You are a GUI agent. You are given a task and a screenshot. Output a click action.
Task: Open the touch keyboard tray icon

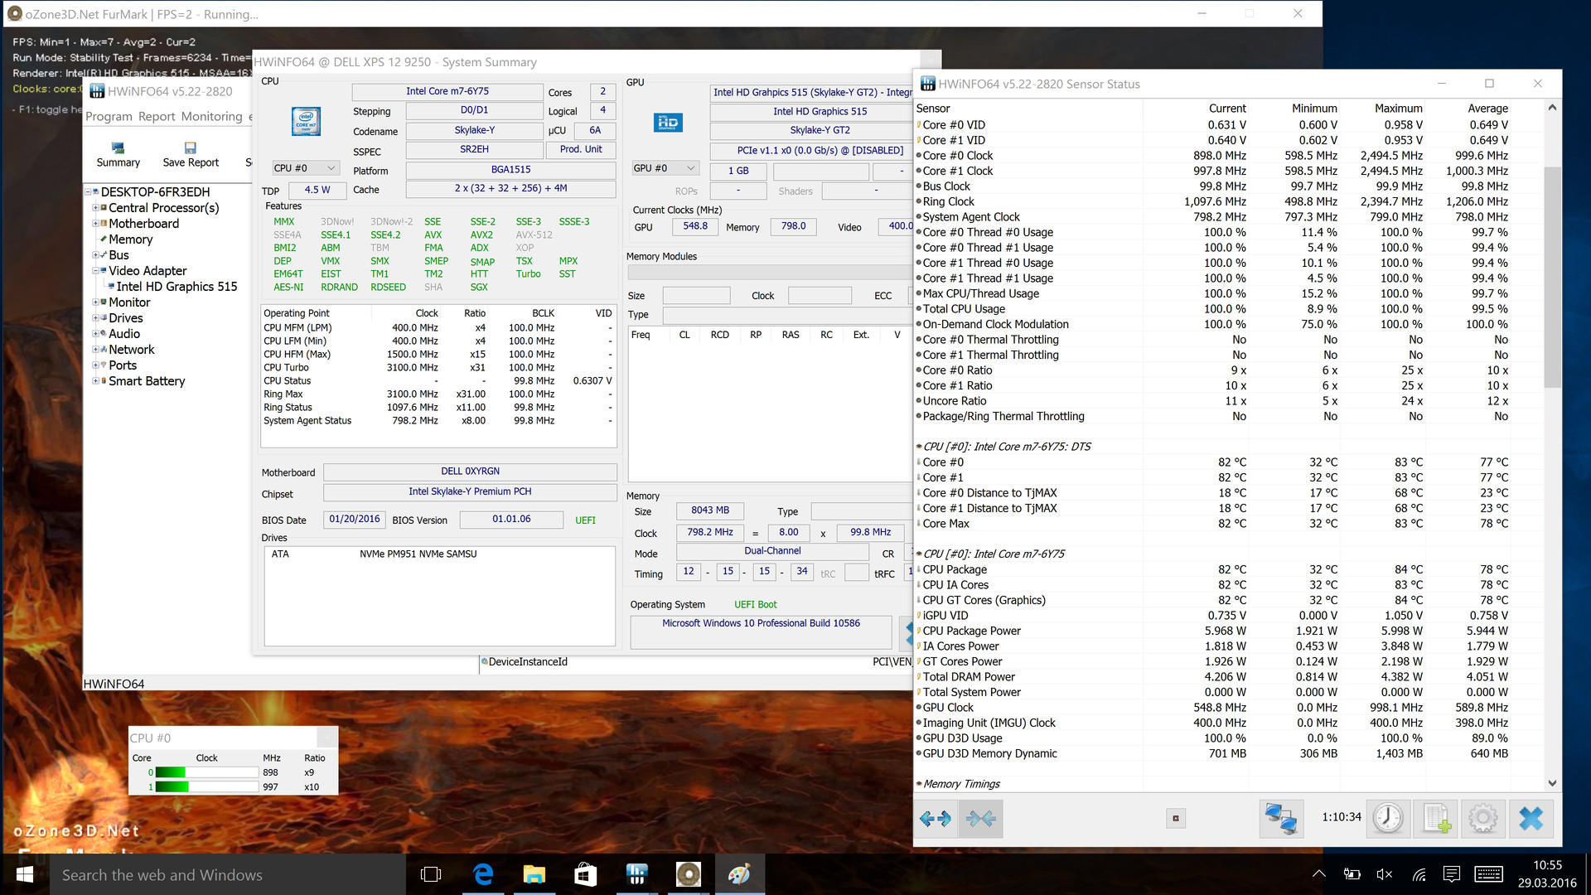click(1489, 874)
